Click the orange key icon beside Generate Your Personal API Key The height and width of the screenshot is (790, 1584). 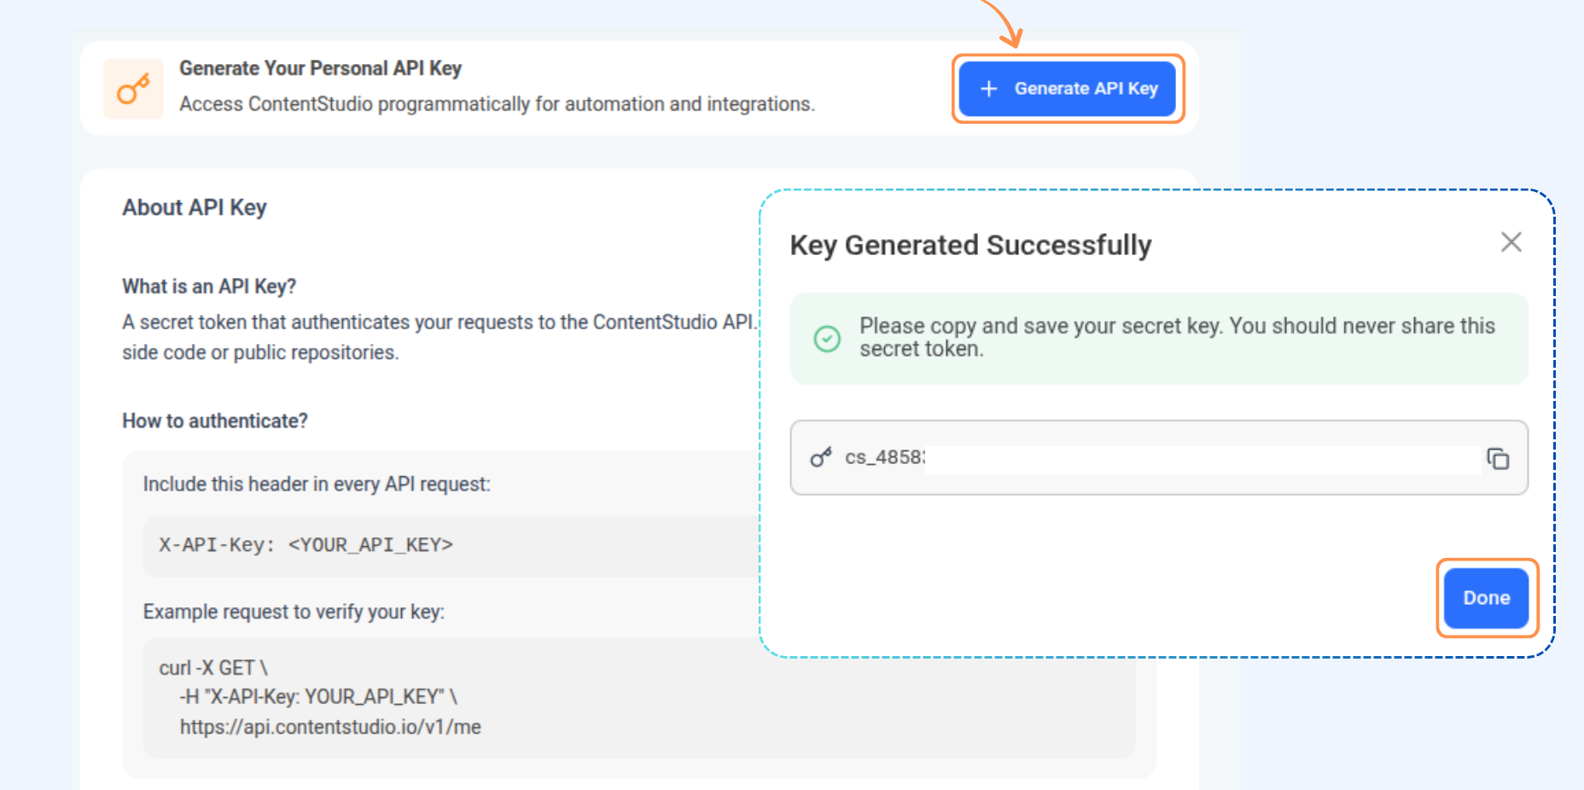[133, 89]
